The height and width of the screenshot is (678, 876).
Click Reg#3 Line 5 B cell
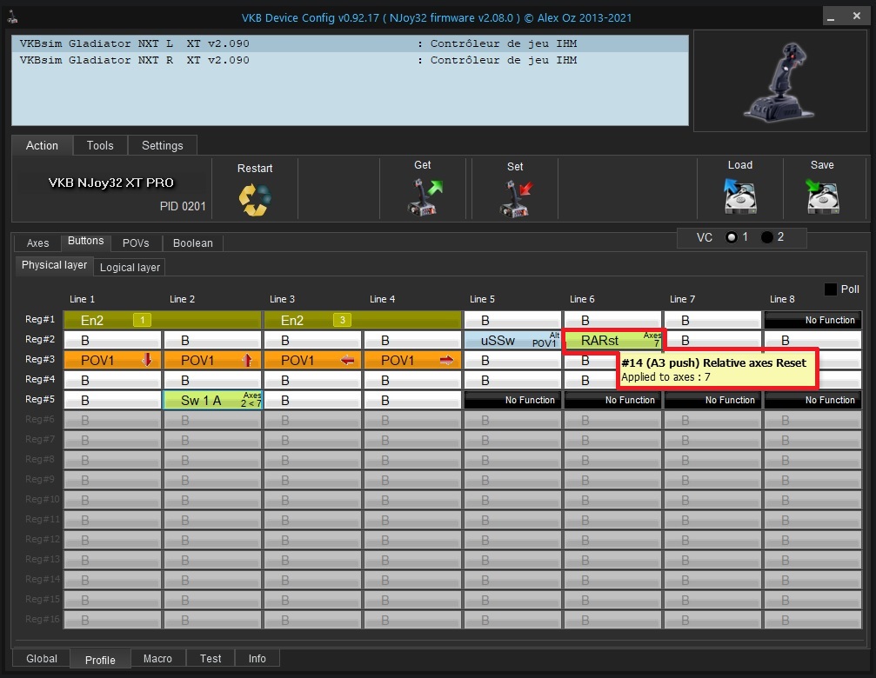(513, 360)
